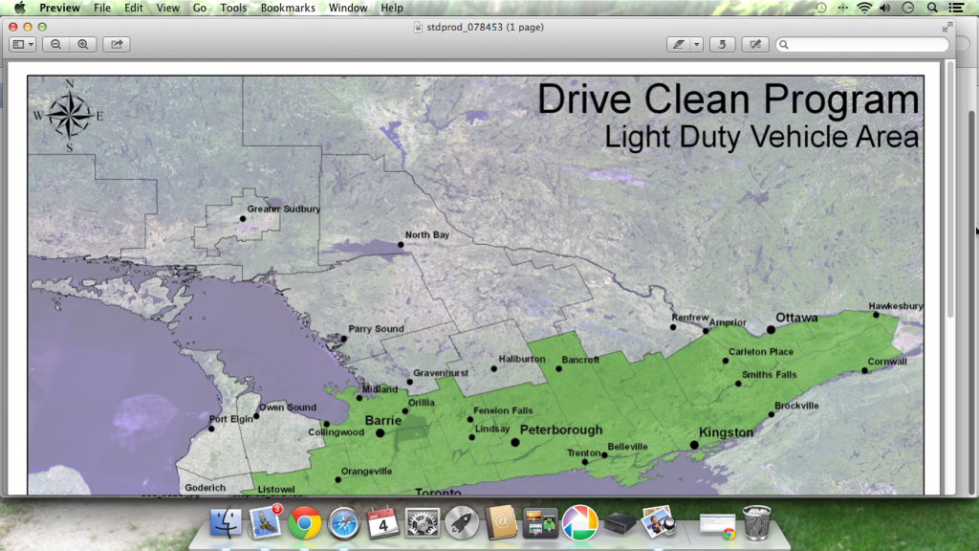Image resolution: width=979 pixels, height=551 pixels.
Task: Expand the highlight color dropdown arrow
Action: pos(697,44)
